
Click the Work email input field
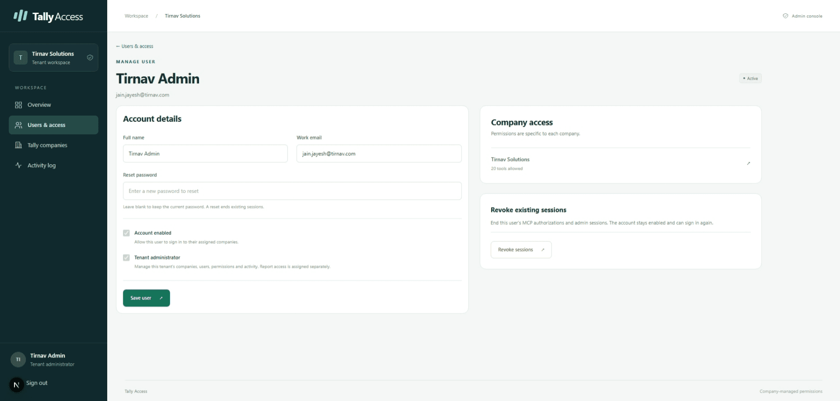pos(379,153)
